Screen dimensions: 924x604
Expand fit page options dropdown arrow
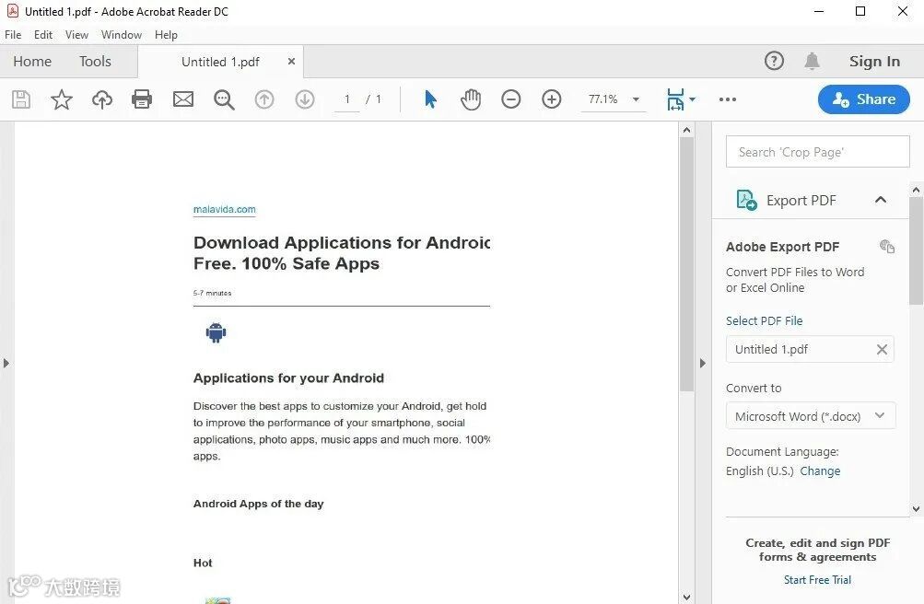pos(692,99)
